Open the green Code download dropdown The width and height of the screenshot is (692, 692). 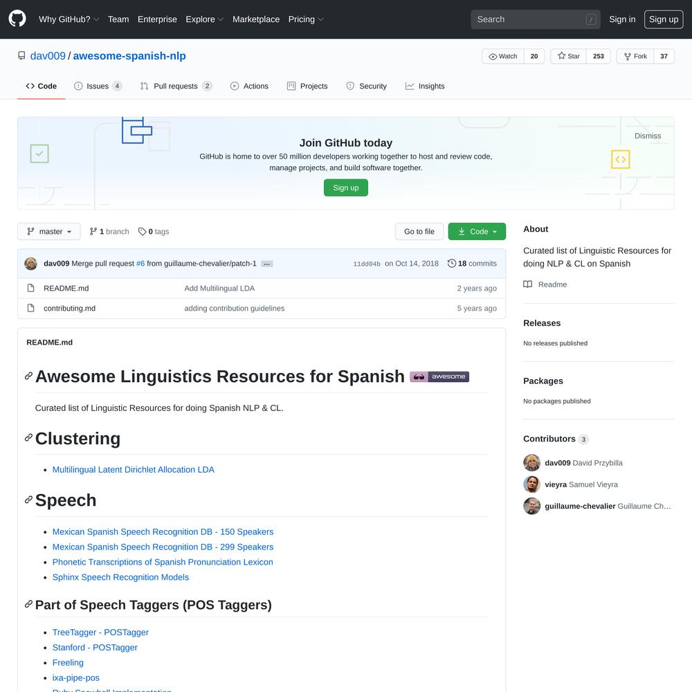click(x=477, y=231)
